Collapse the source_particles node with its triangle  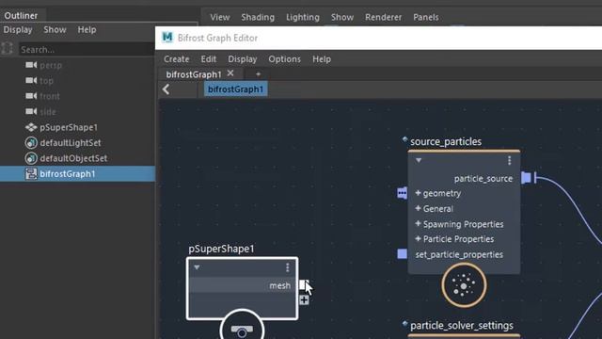click(419, 160)
